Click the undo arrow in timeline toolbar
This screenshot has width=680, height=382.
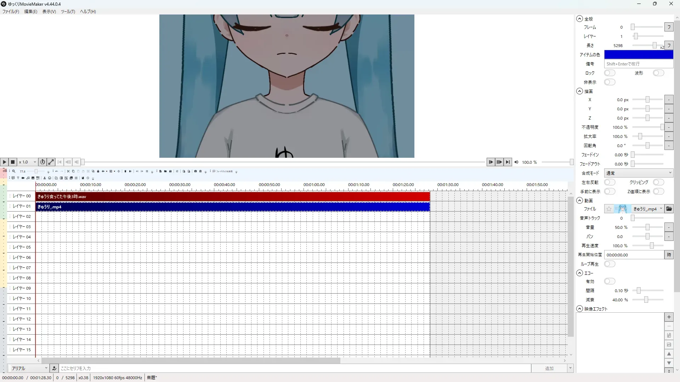(x=57, y=171)
